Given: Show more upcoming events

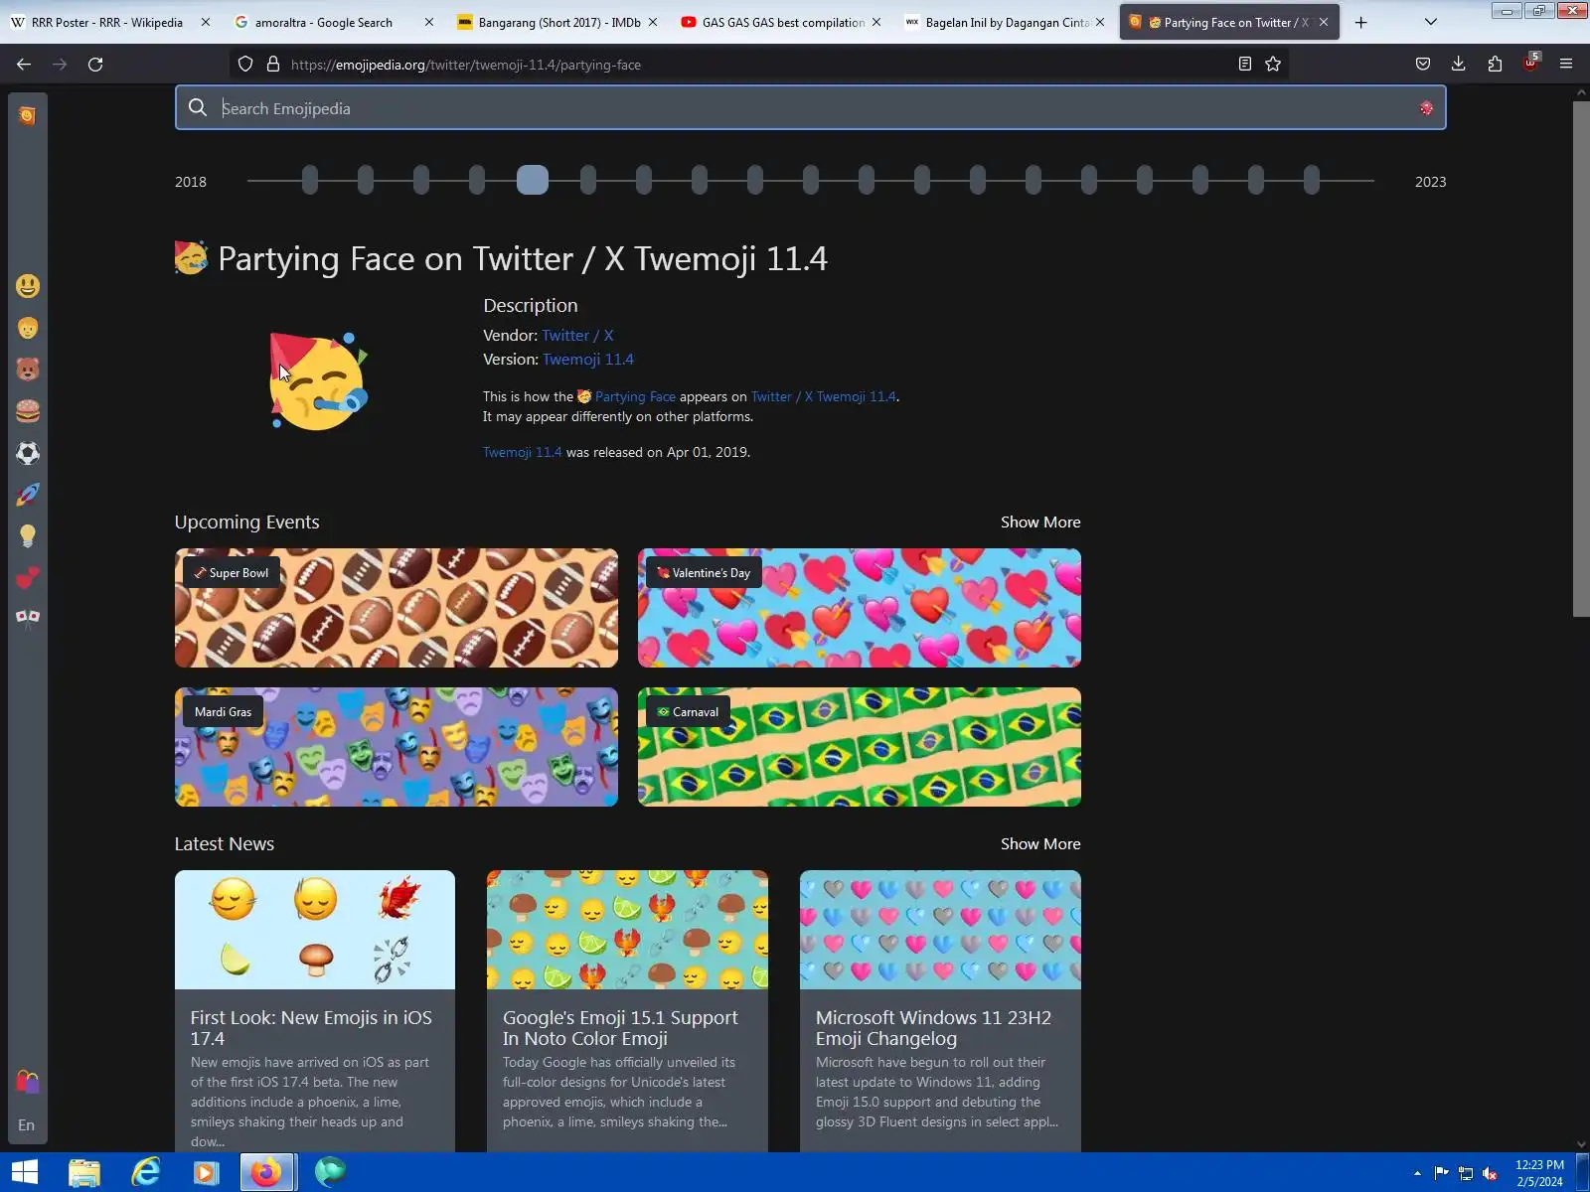Looking at the screenshot, I should (1040, 522).
